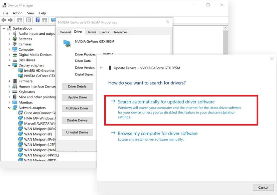
Task: Click the Driver Details button
Action: (77, 86)
